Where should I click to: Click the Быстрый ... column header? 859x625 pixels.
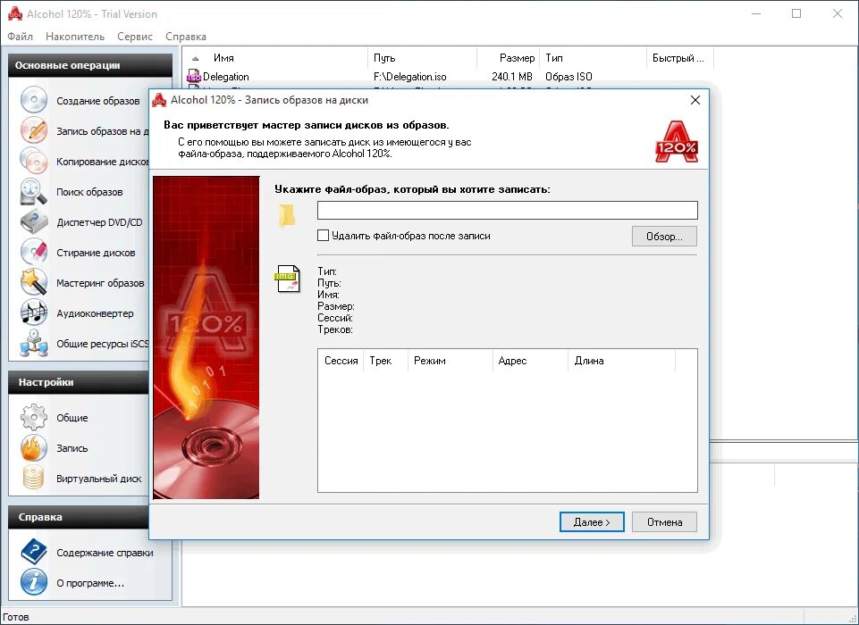[x=680, y=58]
